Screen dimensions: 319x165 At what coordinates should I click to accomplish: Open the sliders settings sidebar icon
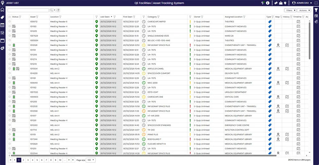(x=3, y=33)
